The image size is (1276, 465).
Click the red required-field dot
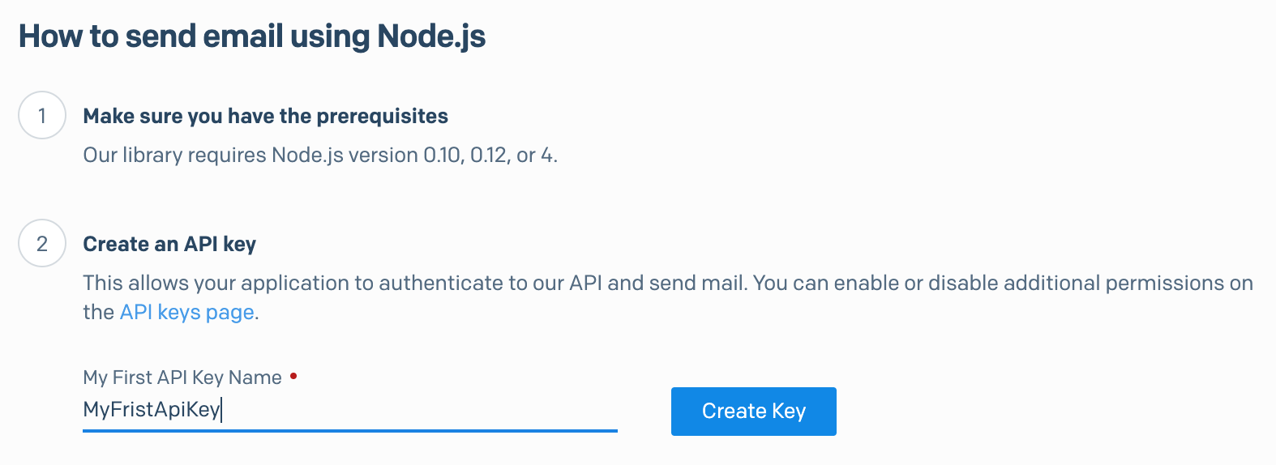pyautogui.click(x=293, y=376)
